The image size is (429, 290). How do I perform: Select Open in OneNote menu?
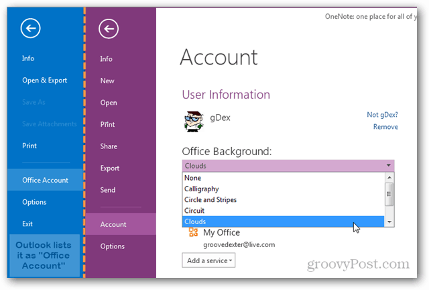[109, 103]
